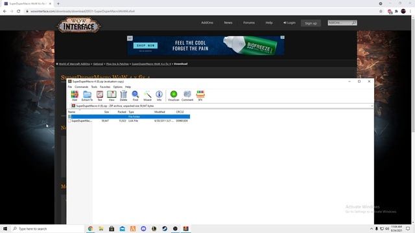The width and height of the screenshot is (415, 233).
Task: Click the Sign up button
Action: tap(311, 23)
